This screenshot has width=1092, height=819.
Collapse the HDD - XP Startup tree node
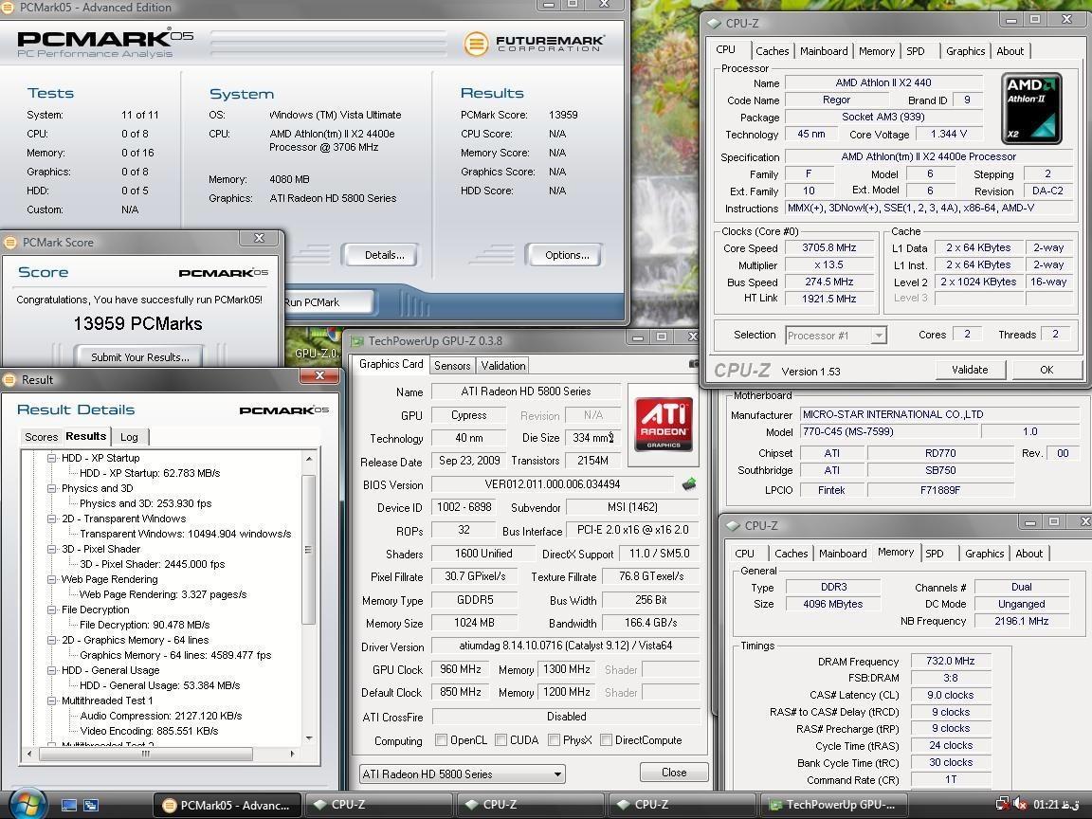51,458
